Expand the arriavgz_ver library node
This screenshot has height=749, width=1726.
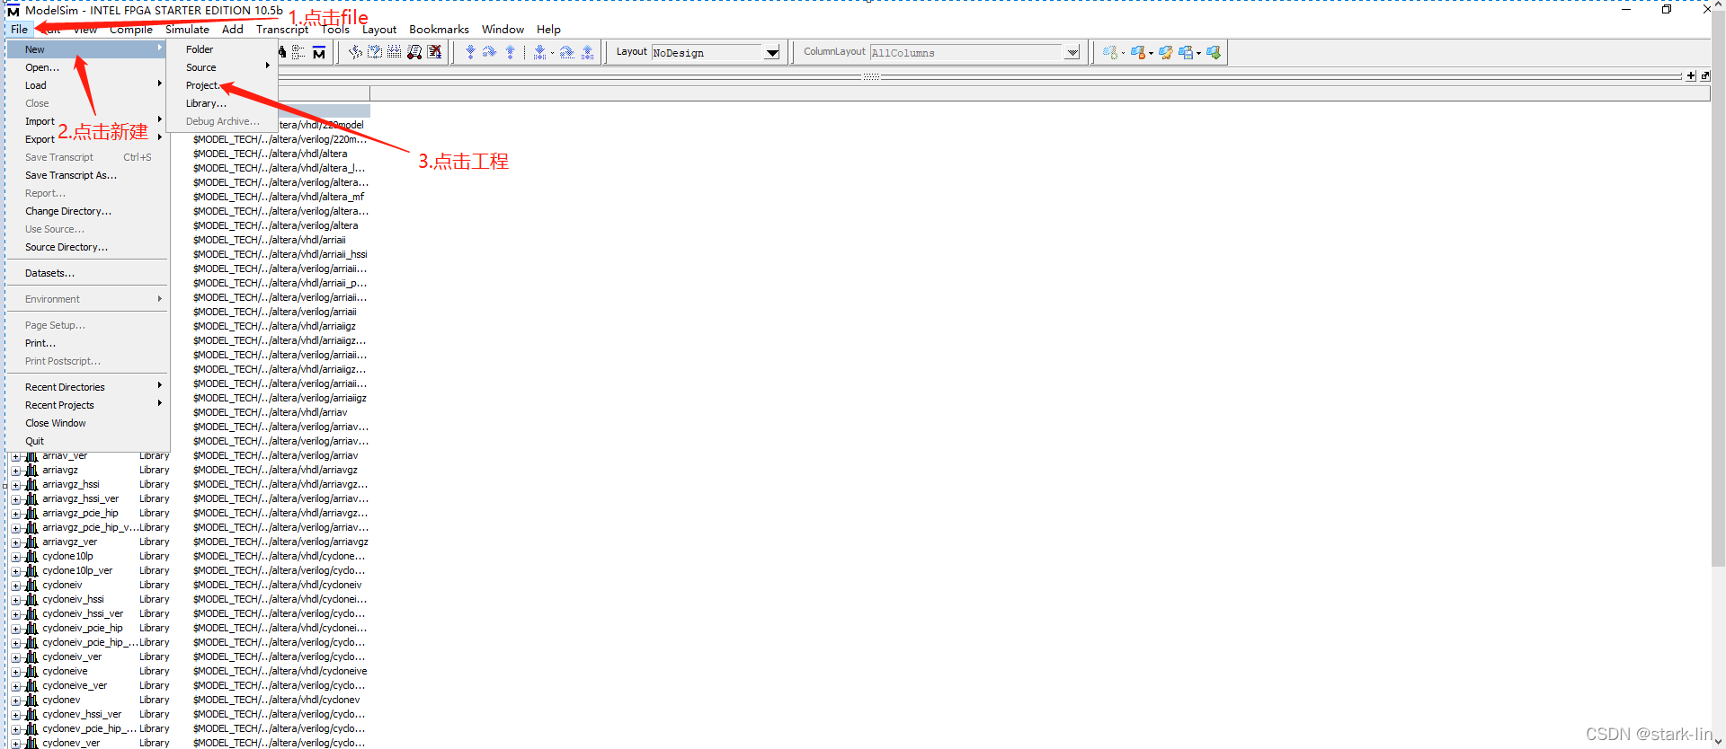[x=15, y=542]
